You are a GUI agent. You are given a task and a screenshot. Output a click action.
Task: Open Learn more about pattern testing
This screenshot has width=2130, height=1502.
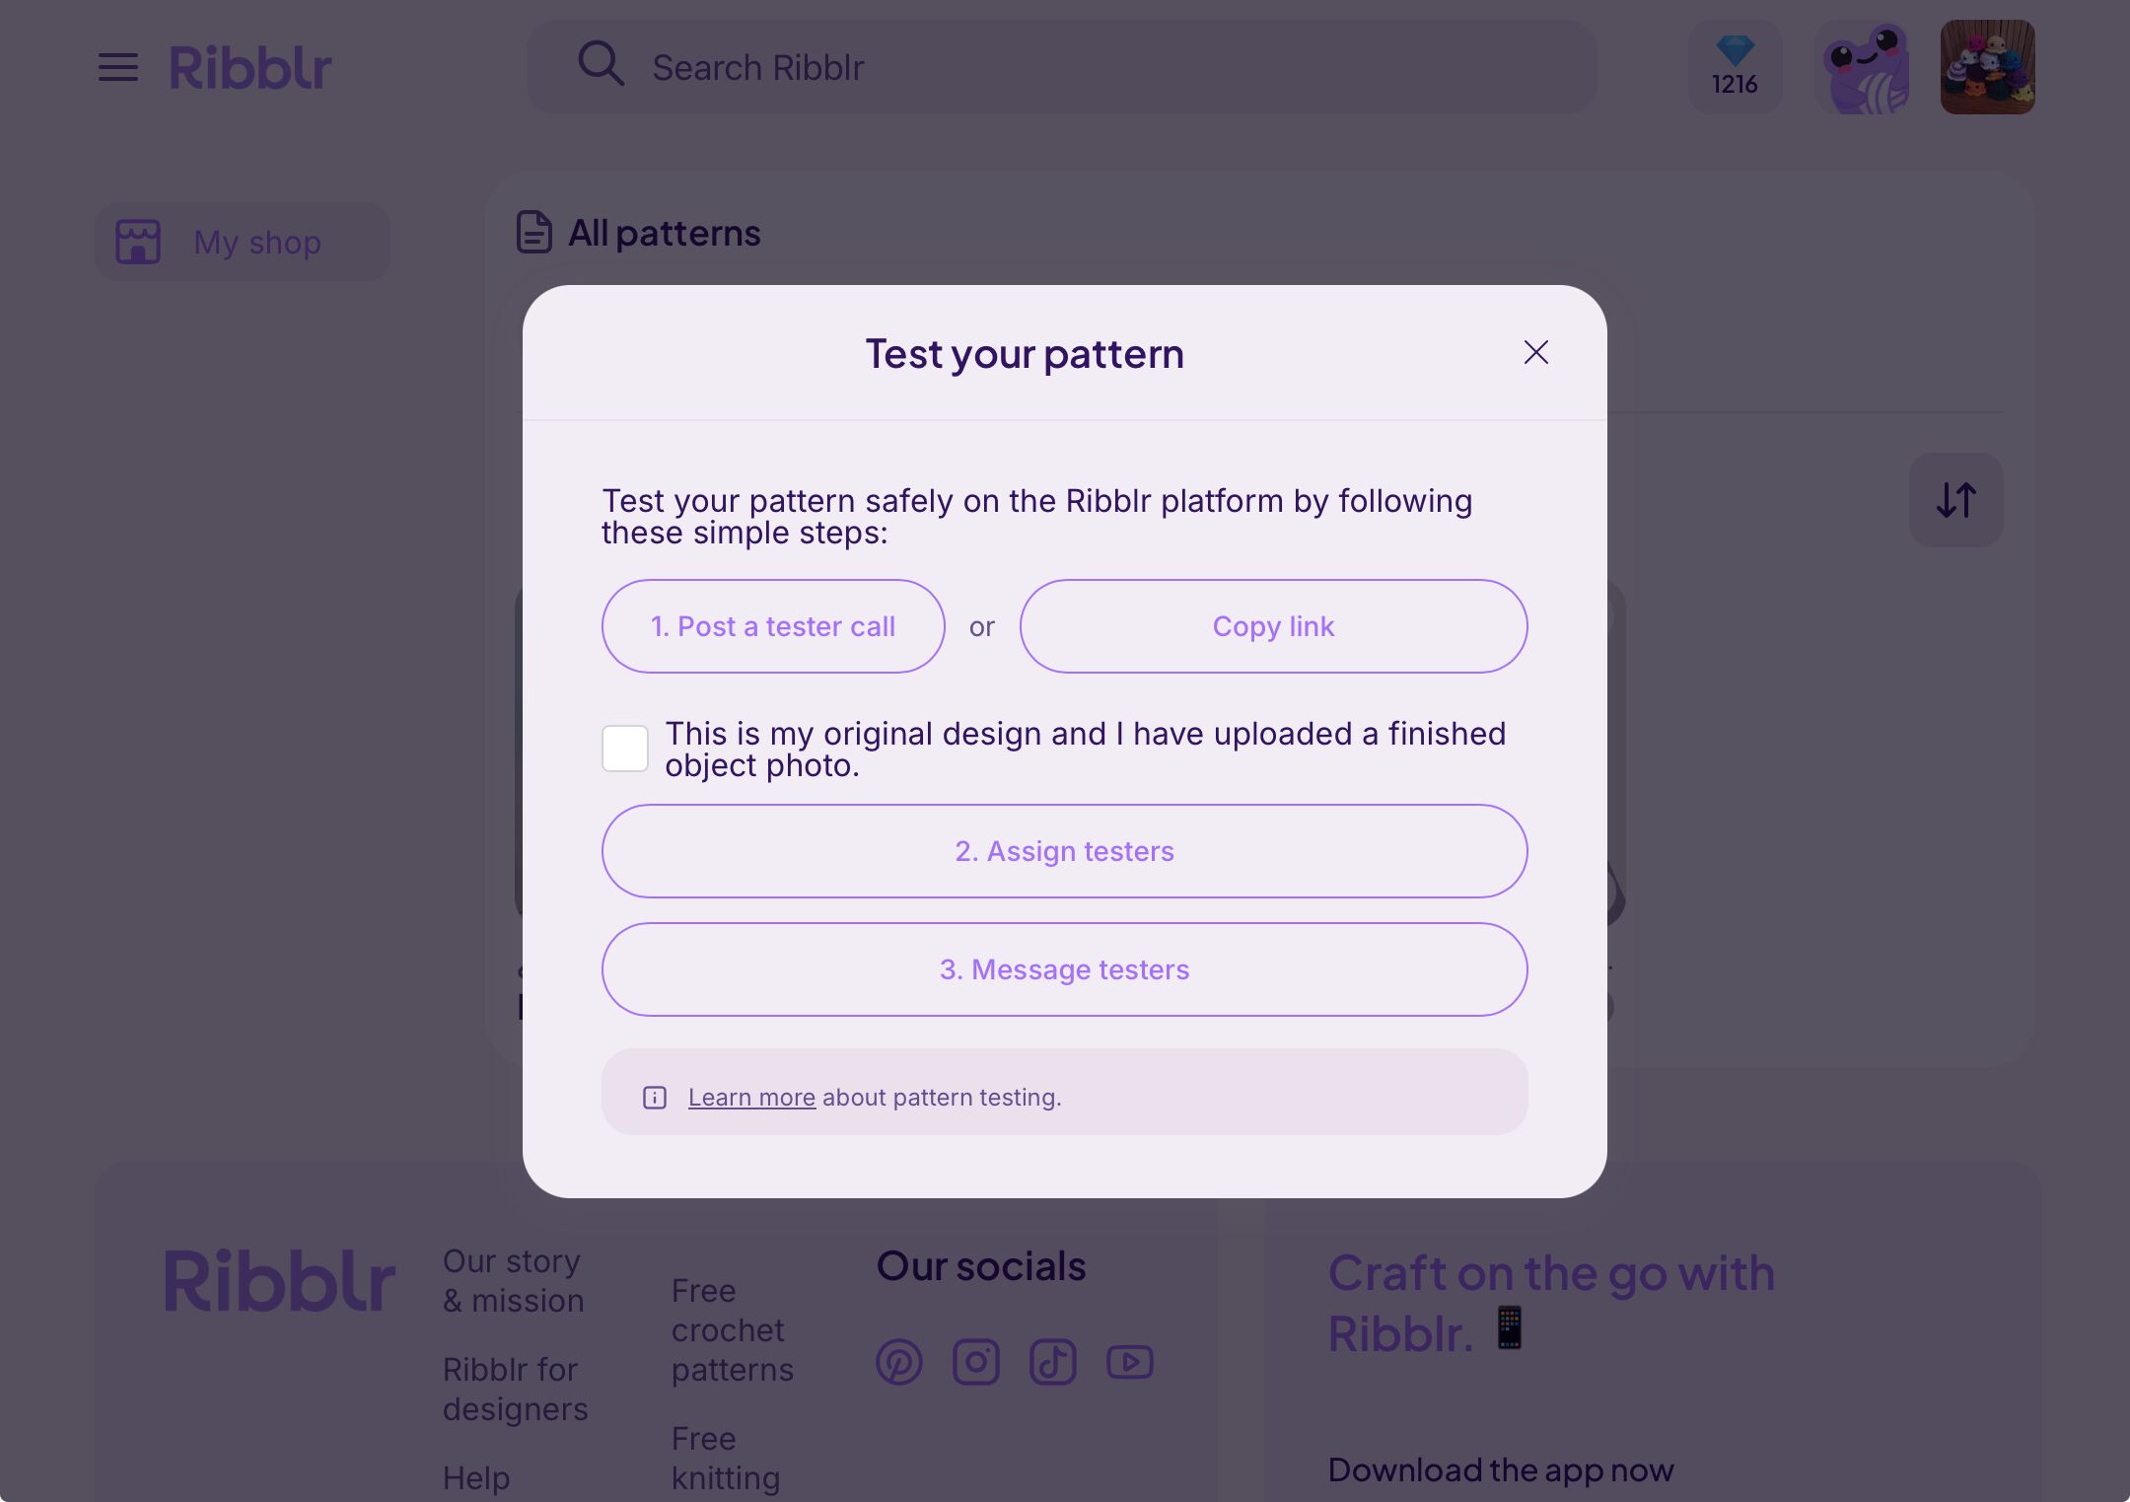click(x=751, y=1098)
